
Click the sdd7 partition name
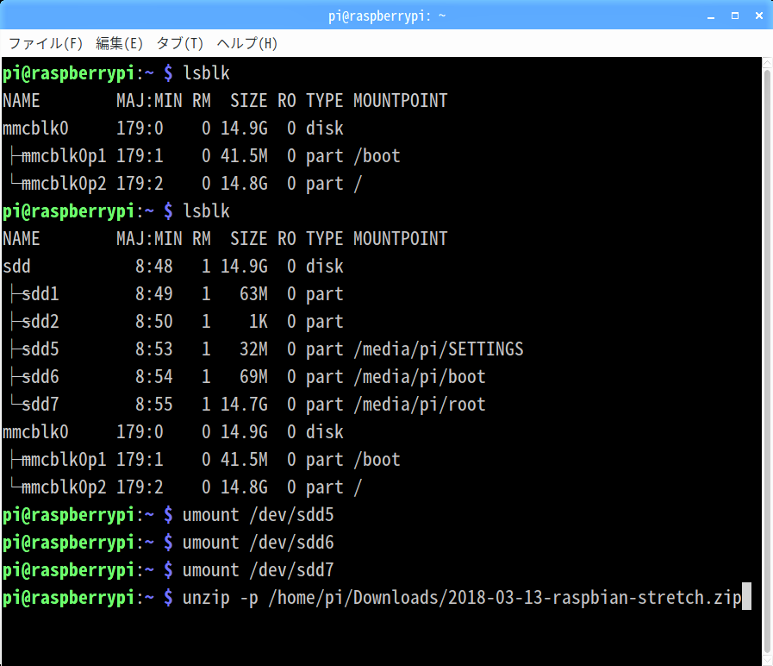[40, 405]
